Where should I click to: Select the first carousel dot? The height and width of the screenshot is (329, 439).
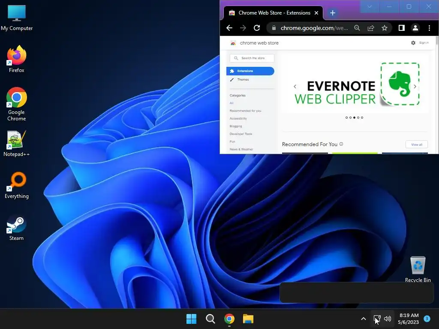pyautogui.click(x=346, y=117)
